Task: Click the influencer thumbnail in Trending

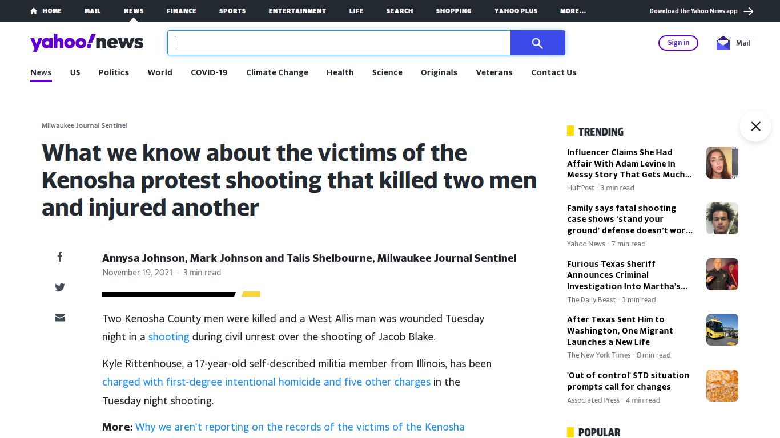Action: pyautogui.click(x=722, y=163)
